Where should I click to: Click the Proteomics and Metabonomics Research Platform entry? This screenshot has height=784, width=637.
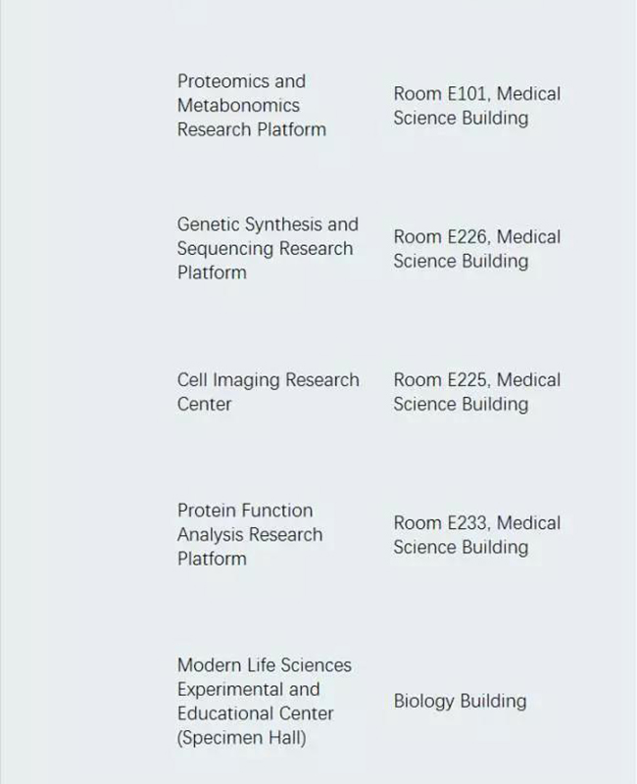[252, 106]
